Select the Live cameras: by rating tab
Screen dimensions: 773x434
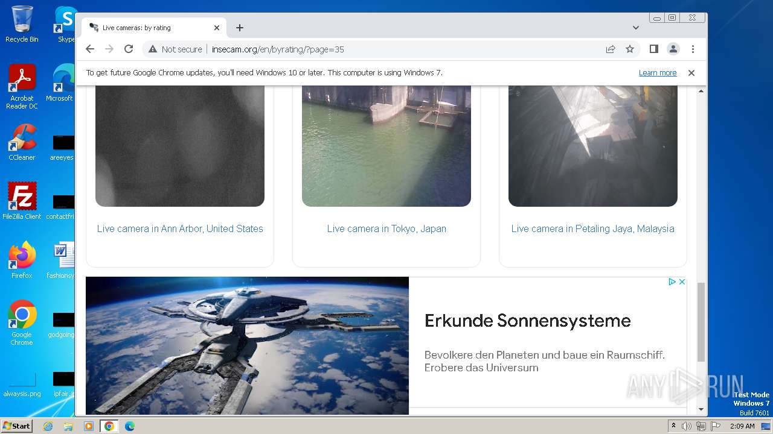154,28
